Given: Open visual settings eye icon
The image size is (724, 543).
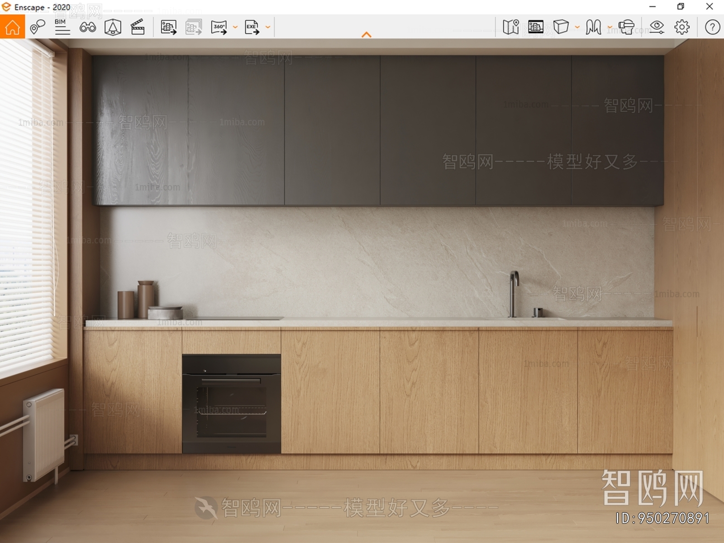Looking at the screenshot, I should pos(657,27).
